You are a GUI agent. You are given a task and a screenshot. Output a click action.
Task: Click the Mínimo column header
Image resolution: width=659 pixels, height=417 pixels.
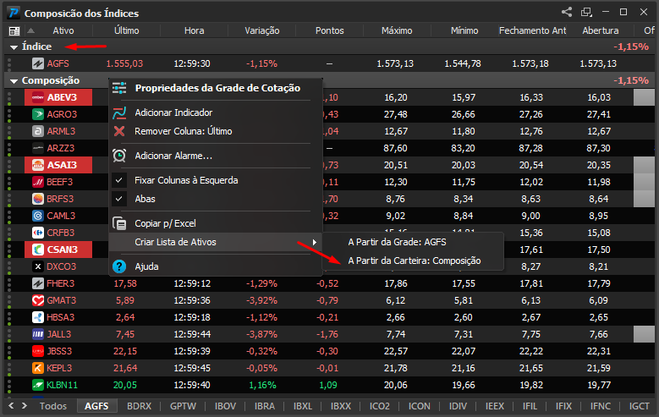point(464,30)
